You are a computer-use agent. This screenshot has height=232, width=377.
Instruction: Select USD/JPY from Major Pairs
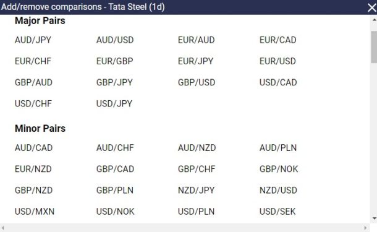[x=114, y=104]
